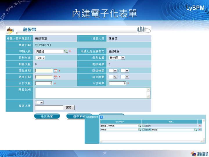Click the permission panel horizontal scrollbar
This screenshot has width=209, height=157.
pos(152,141)
